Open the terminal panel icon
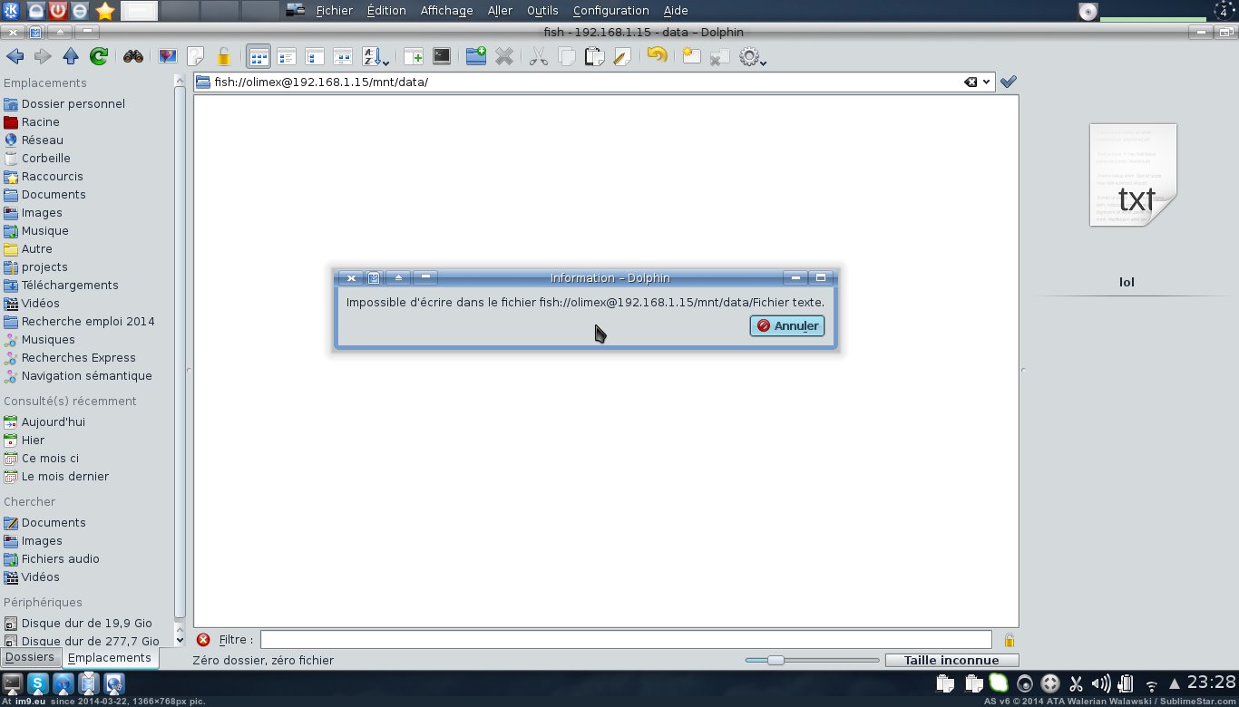This screenshot has width=1239, height=707. coord(442,57)
